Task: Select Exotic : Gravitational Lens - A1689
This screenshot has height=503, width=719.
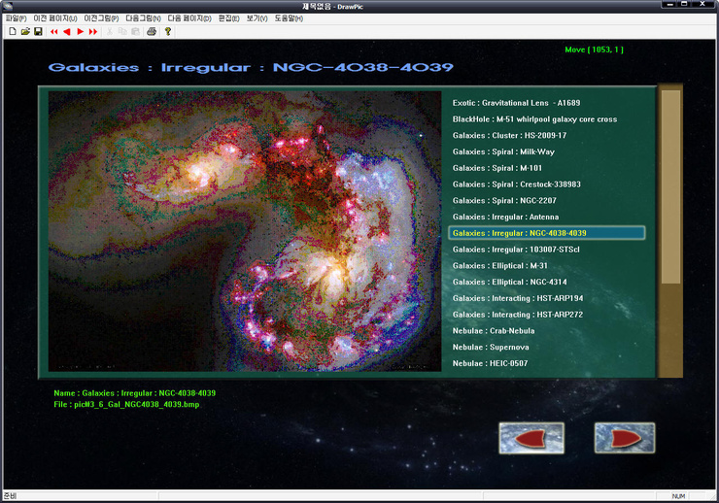Action: pos(516,103)
